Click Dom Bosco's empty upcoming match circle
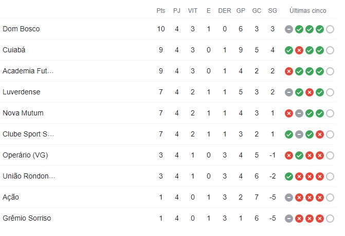 [x=330, y=29]
